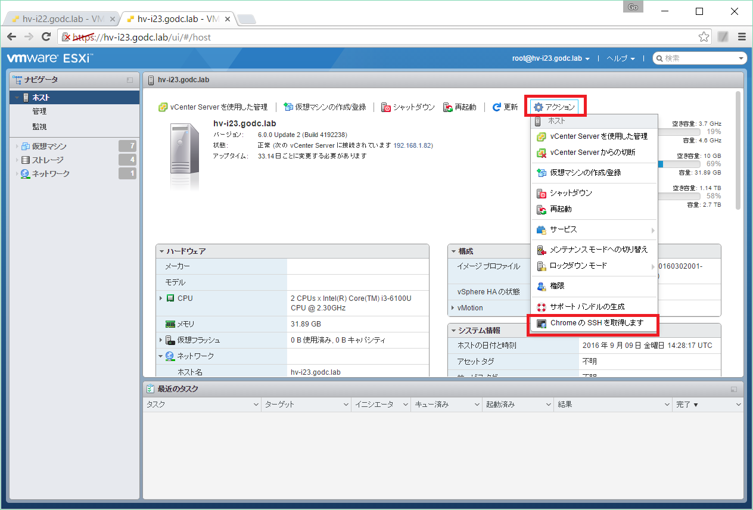Open the キュー済み column dropdown arrow

pos(477,405)
